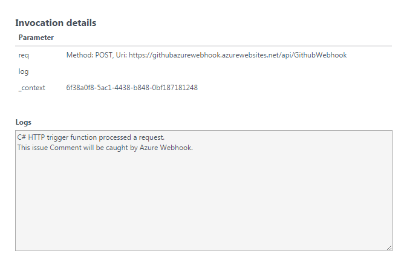This screenshot has height=259, width=401.
Task: Click the word 'Azure Webhook' in logs
Action: 166,148
